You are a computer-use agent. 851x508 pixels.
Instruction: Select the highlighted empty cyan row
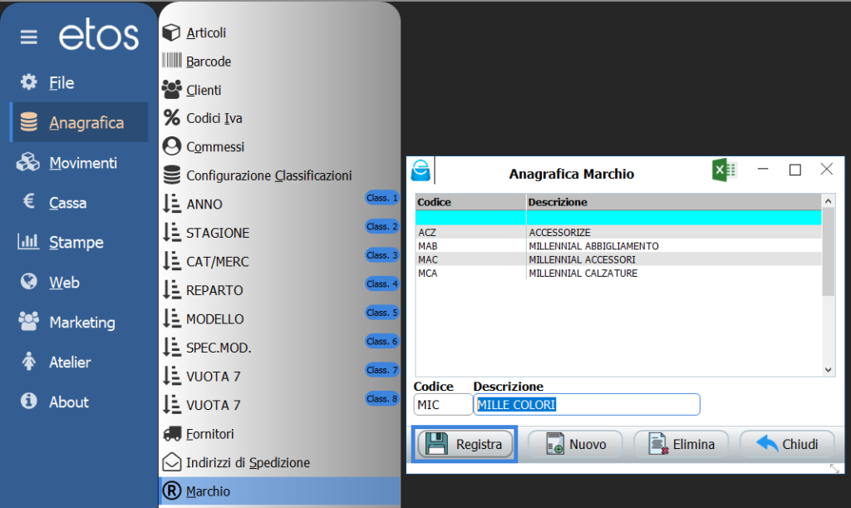[x=618, y=218]
